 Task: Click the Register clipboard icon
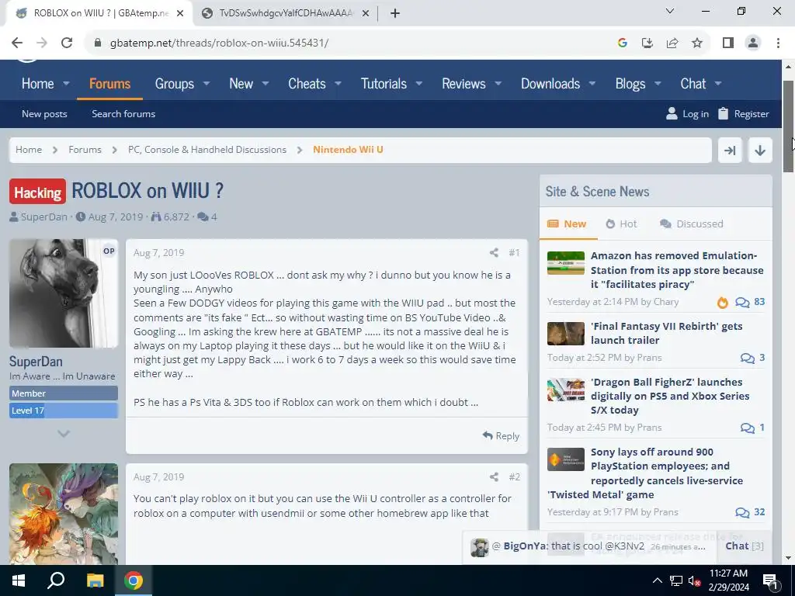[x=724, y=113]
